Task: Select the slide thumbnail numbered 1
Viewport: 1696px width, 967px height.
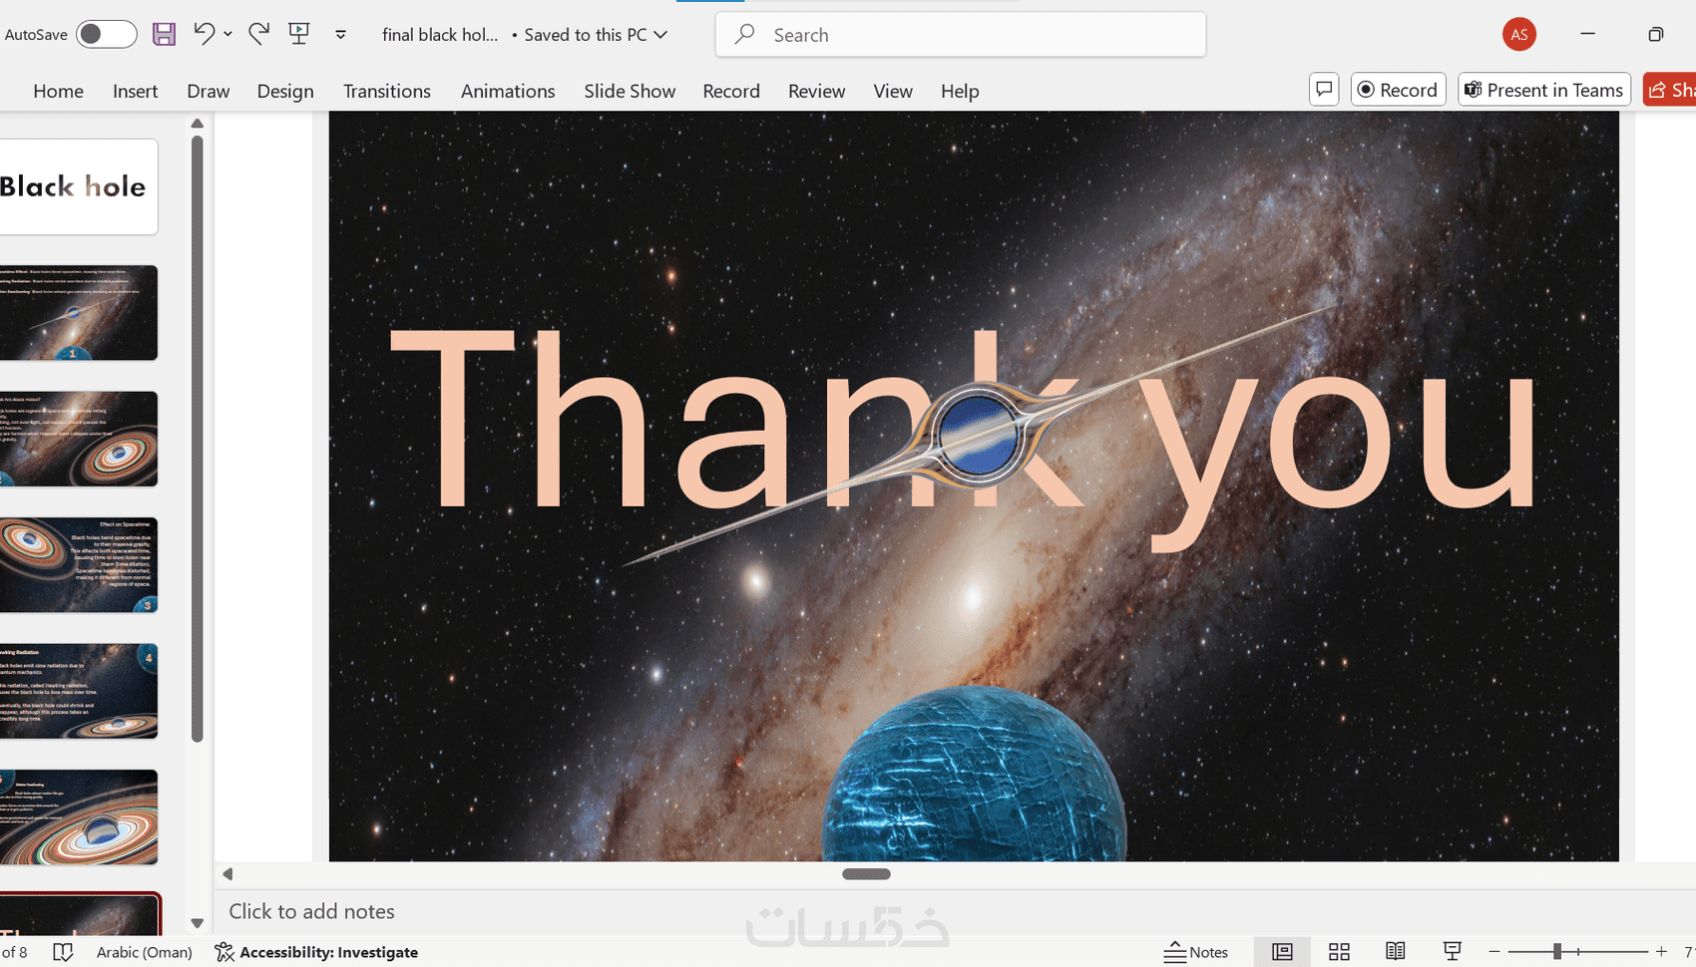Action: (78, 313)
